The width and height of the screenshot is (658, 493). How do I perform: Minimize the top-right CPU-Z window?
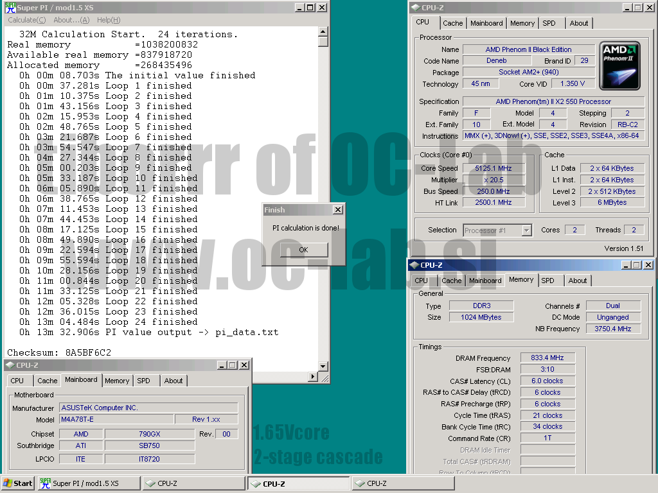[627, 8]
